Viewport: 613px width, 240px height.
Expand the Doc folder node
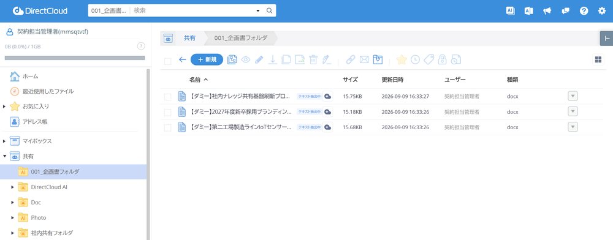click(12, 203)
